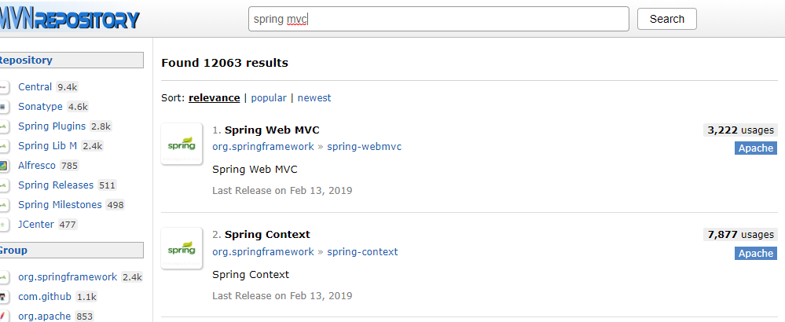This screenshot has height=322, width=785.
Task: Click the Apache license badge for Spring Web MVC
Action: pyautogui.click(x=756, y=148)
